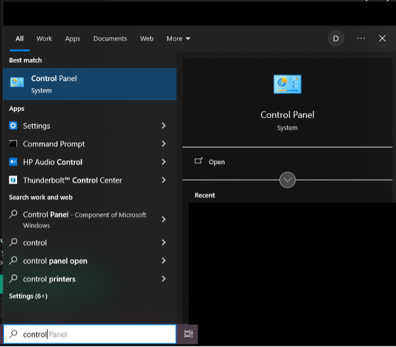Screen dimensions: 396x347
Task: Click the large Control Panel preview icon
Action: coord(287,84)
